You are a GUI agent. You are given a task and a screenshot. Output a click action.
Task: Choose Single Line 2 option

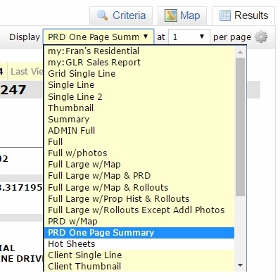(x=139, y=96)
